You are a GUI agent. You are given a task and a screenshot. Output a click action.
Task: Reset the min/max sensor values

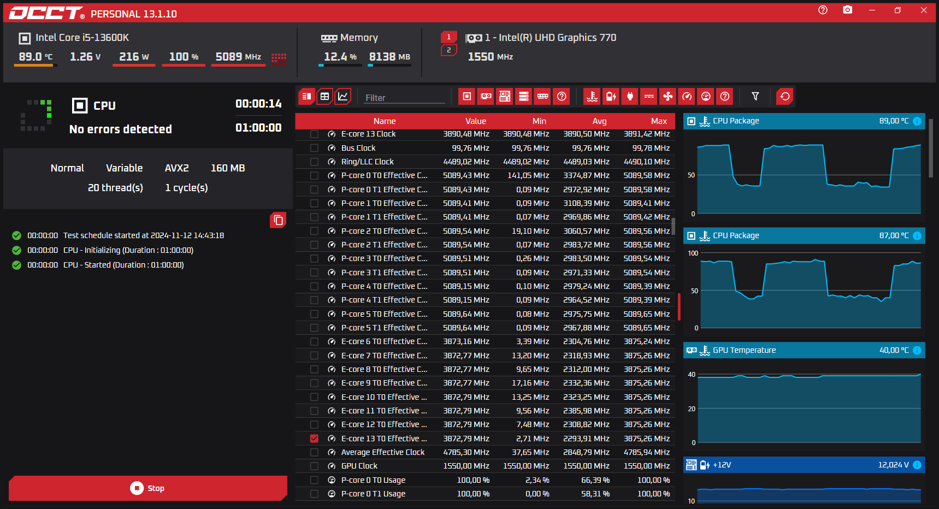click(x=785, y=97)
